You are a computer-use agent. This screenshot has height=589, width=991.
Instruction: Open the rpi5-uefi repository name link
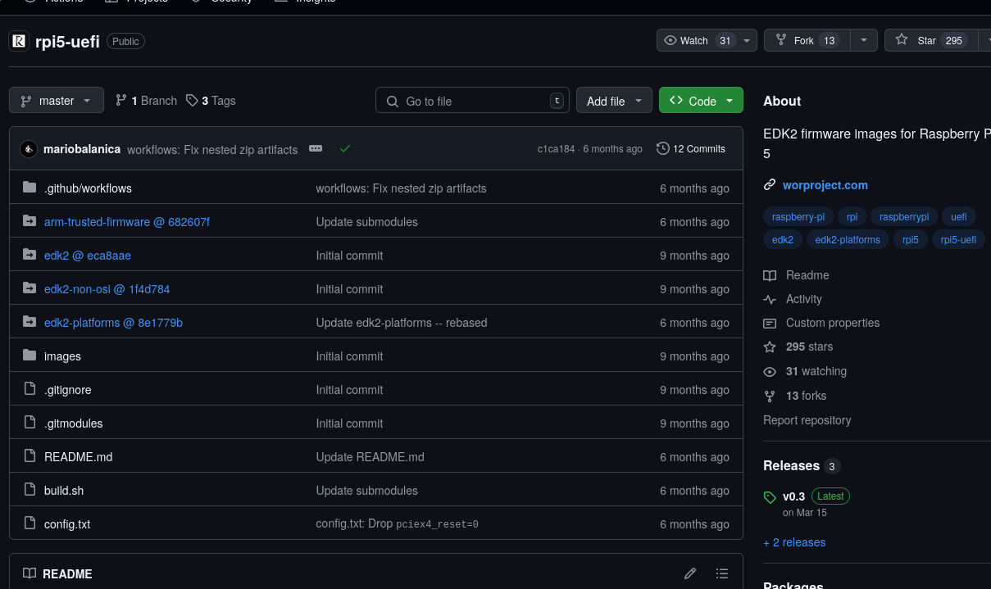(67, 41)
